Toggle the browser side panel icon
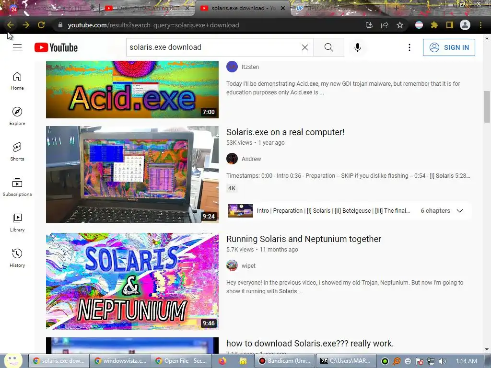The width and height of the screenshot is (491, 368). click(x=450, y=25)
